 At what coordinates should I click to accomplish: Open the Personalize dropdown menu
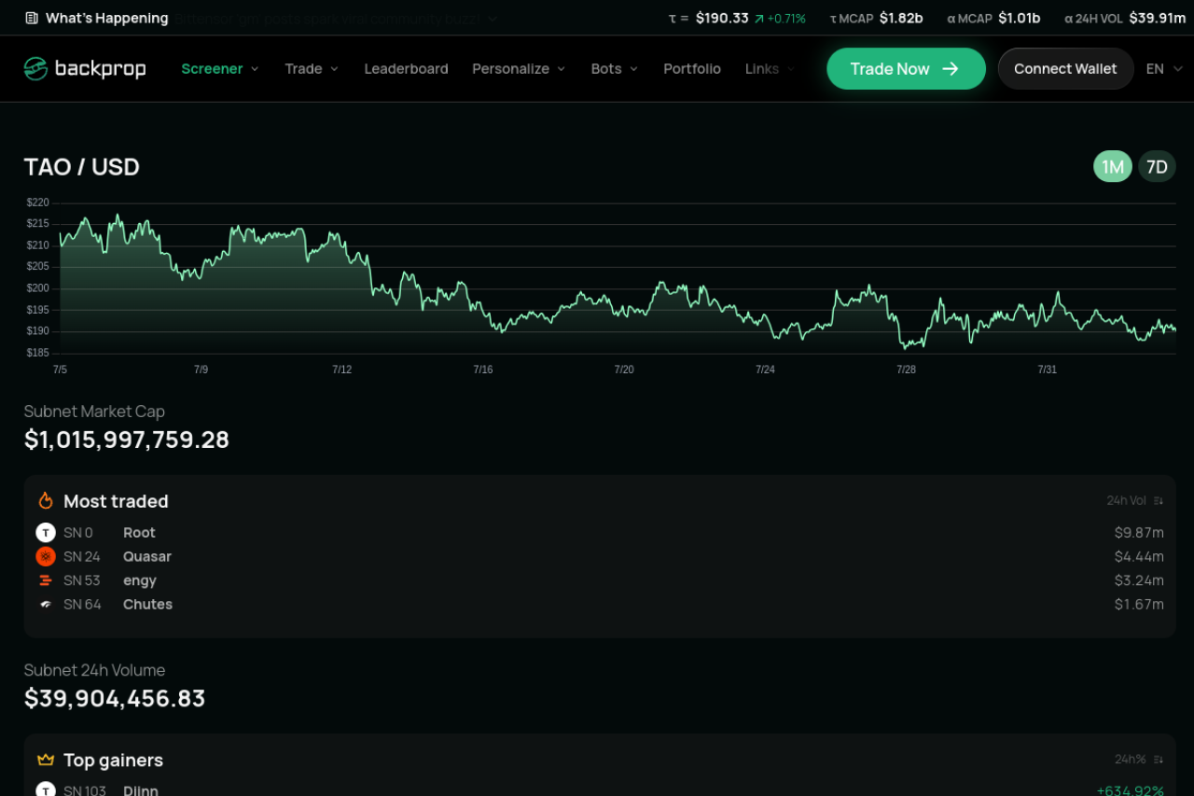click(x=519, y=69)
